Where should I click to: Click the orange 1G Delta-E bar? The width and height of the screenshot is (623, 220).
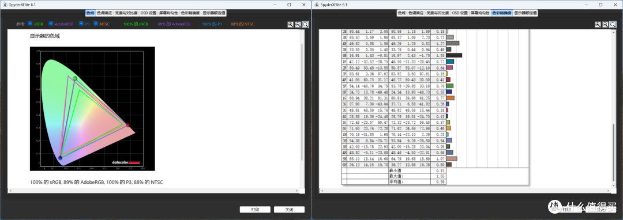tap(450, 97)
